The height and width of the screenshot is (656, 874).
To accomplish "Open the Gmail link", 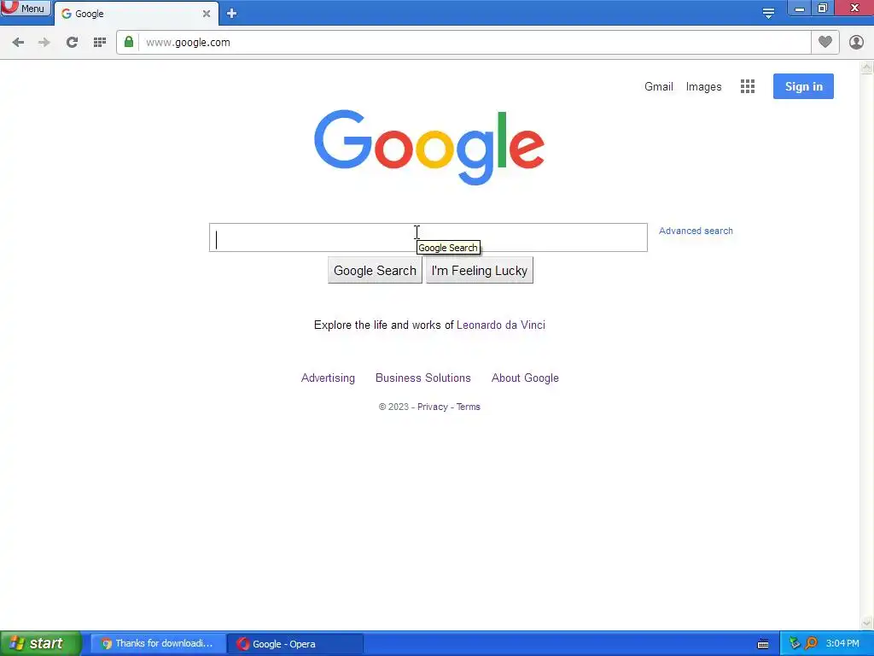I will coord(659,86).
